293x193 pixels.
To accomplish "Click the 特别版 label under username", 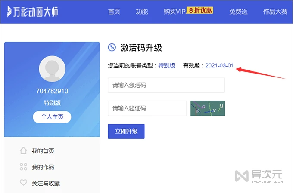I will coord(52,103).
